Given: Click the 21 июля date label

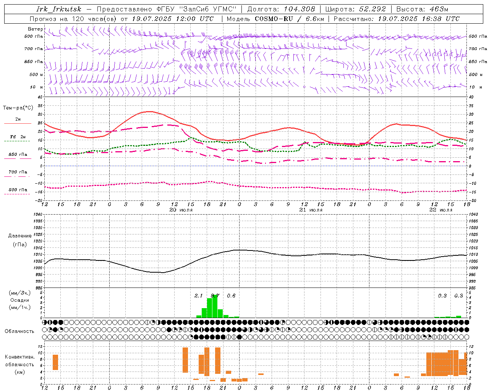Looking at the screenshot, I should [x=311, y=210].
